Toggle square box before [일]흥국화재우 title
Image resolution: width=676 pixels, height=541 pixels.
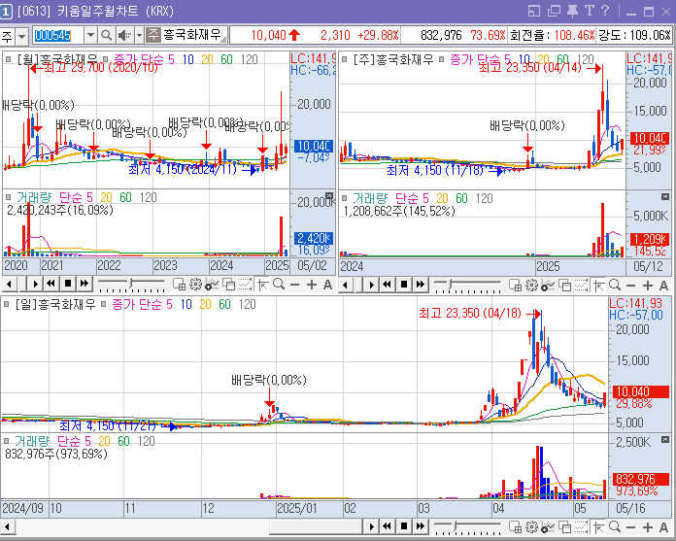pyautogui.click(x=6, y=304)
